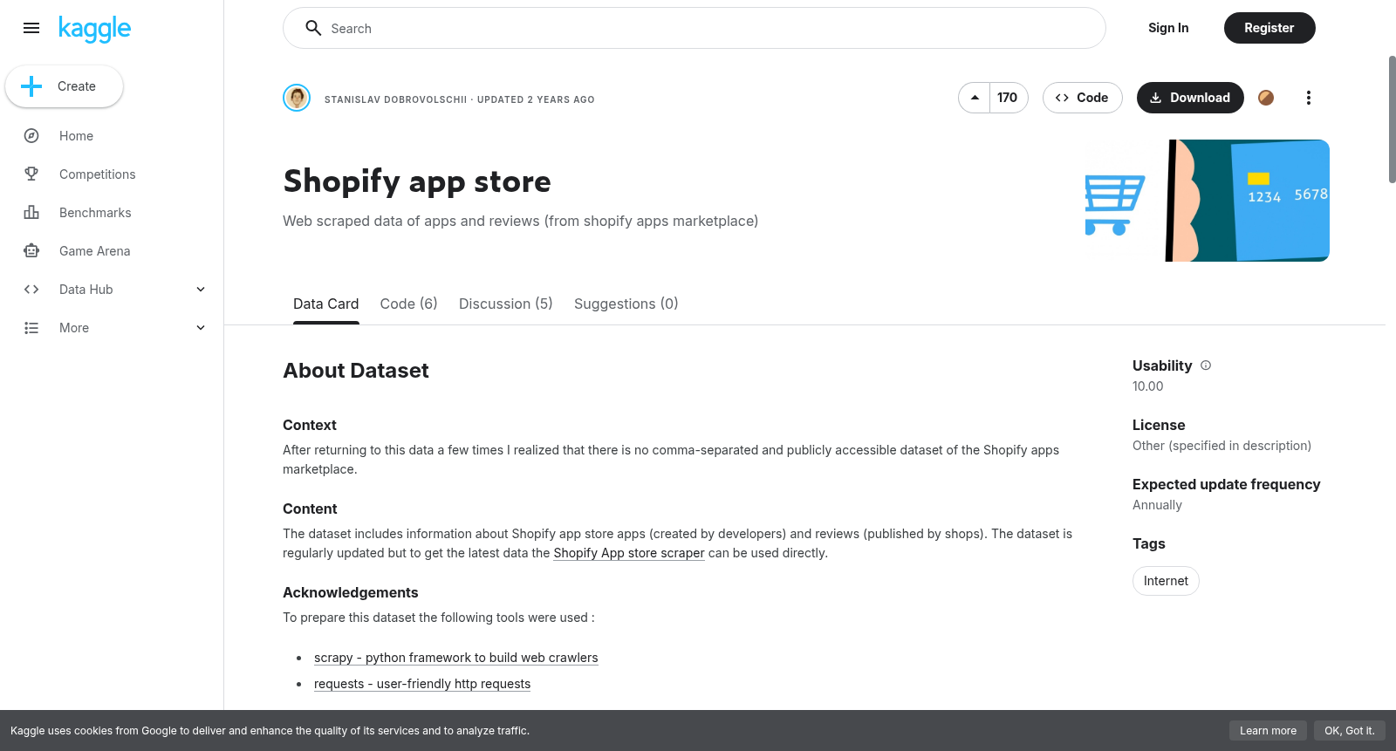Open the three-dot more options menu
This screenshot has height=751, width=1396.
[x=1308, y=98]
